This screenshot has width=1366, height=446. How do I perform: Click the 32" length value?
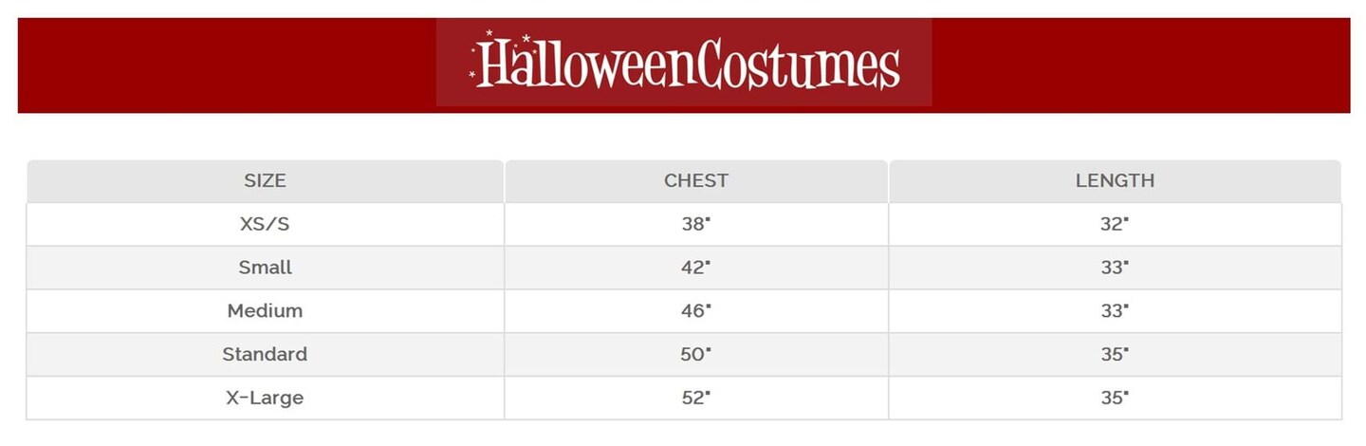point(1115,224)
